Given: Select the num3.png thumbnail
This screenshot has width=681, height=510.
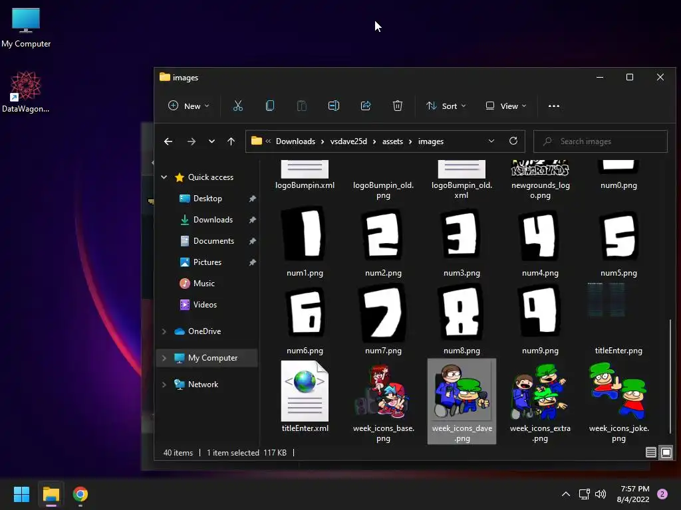Looking at the screenshot, I should (x=462, y=234).
